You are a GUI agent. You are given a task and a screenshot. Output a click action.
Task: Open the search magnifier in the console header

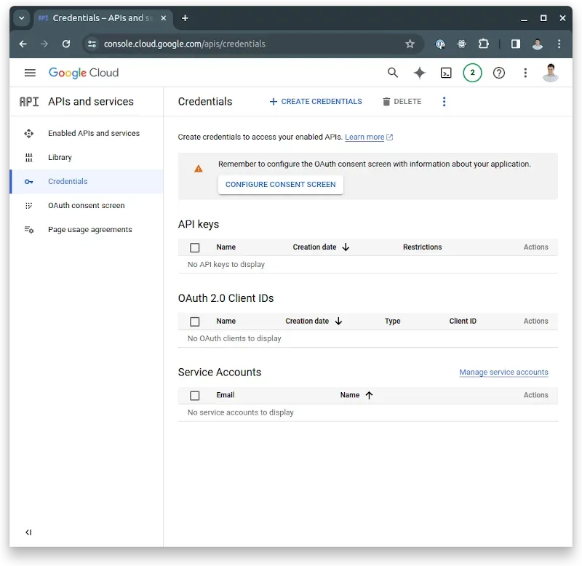pyautogui.click(x=393, y=73)
